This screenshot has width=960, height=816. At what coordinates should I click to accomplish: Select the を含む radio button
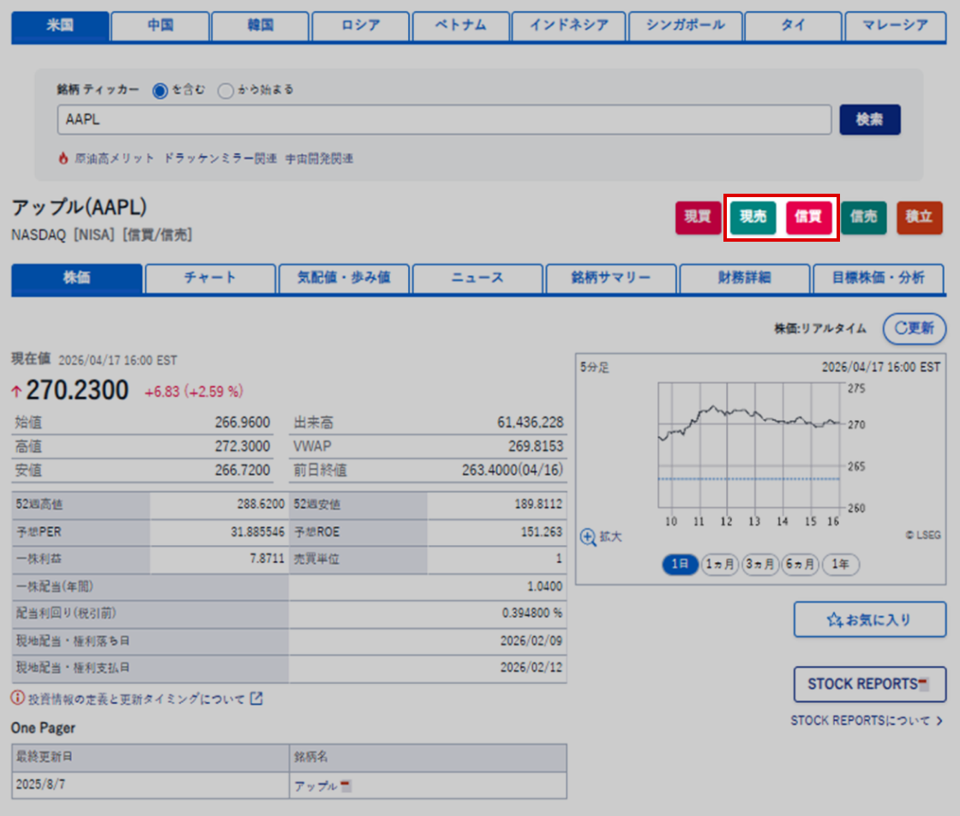point(159,91)
